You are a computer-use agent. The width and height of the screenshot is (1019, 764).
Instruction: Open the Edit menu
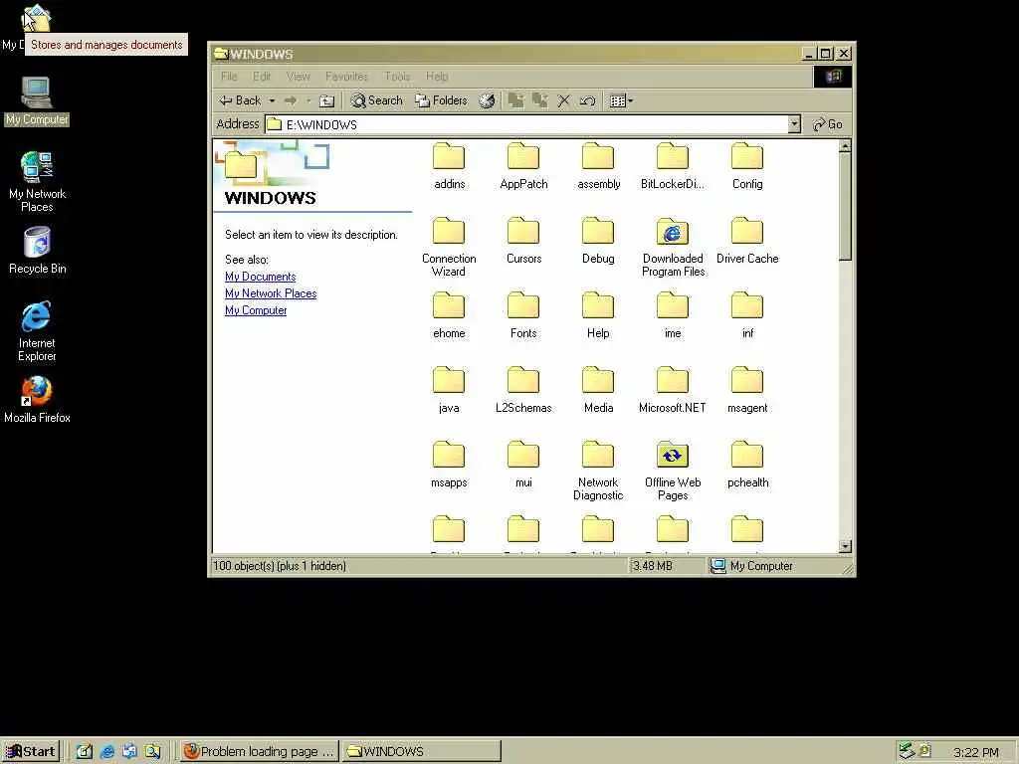click(262, 77)
